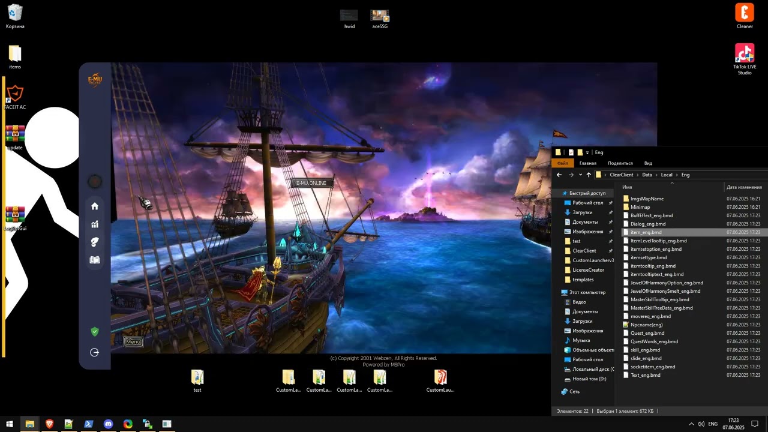Image resolution: width=768 pixels, height=432 pixels.
Task: Select the Cleaner desktop shortcut
Action: (x=745, y=16)
